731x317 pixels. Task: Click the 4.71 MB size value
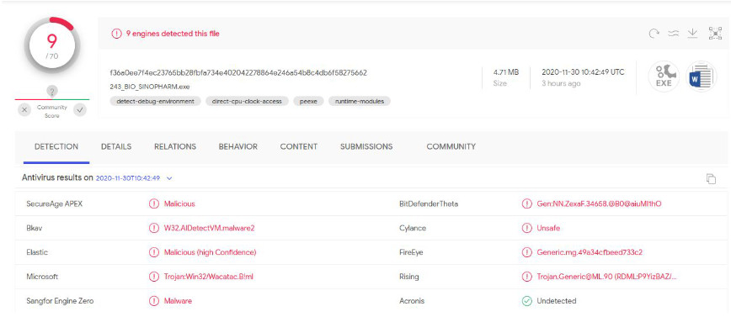506,72
